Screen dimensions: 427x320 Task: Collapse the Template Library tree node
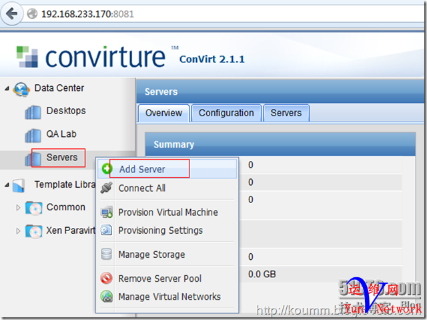(7, 185)
